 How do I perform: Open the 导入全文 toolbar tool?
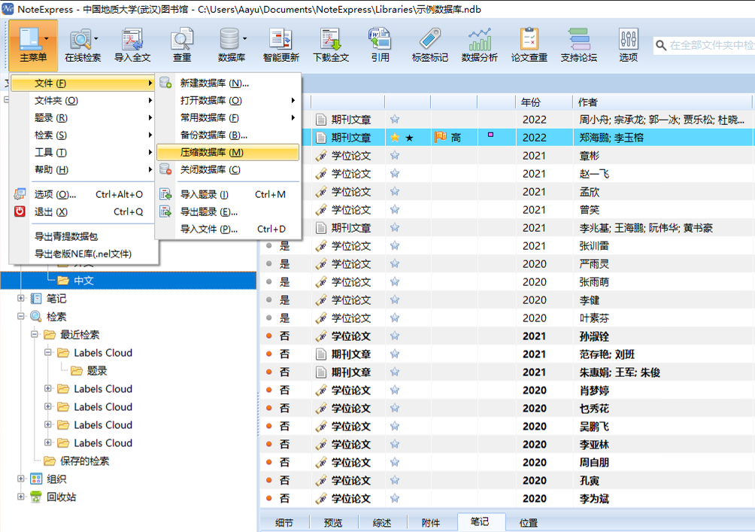(132, 44)
